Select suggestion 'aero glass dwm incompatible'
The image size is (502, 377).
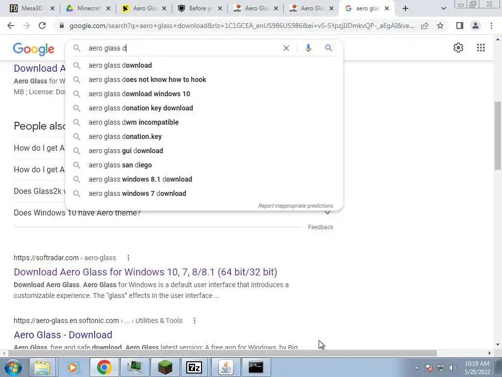[204, 122]
